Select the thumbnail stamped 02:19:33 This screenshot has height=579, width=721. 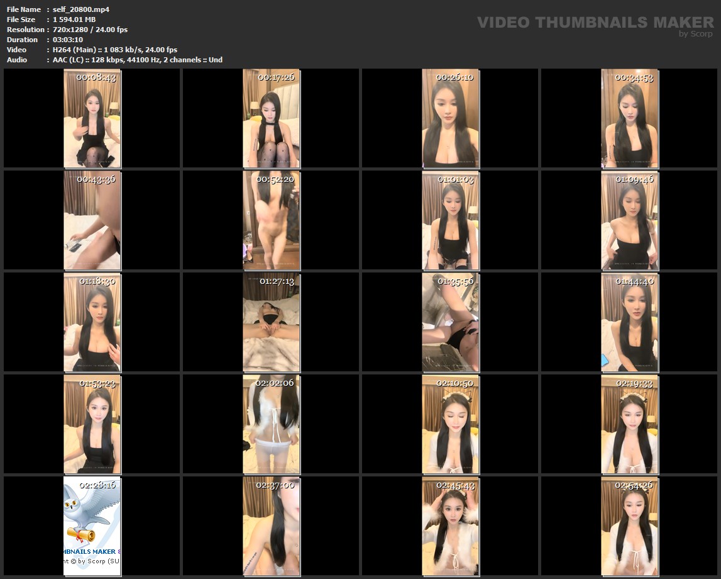pyautogui.click(x=629, y=424)
